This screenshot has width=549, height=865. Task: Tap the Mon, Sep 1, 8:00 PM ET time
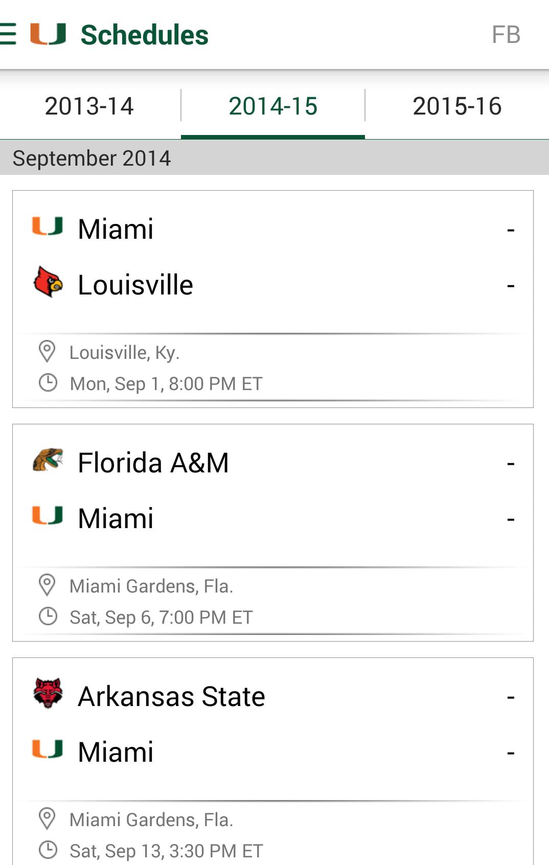pyautogui.click(x=166, y=383)
